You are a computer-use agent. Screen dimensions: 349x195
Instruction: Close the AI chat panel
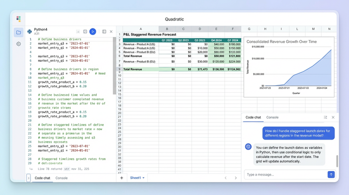[333, 117]
